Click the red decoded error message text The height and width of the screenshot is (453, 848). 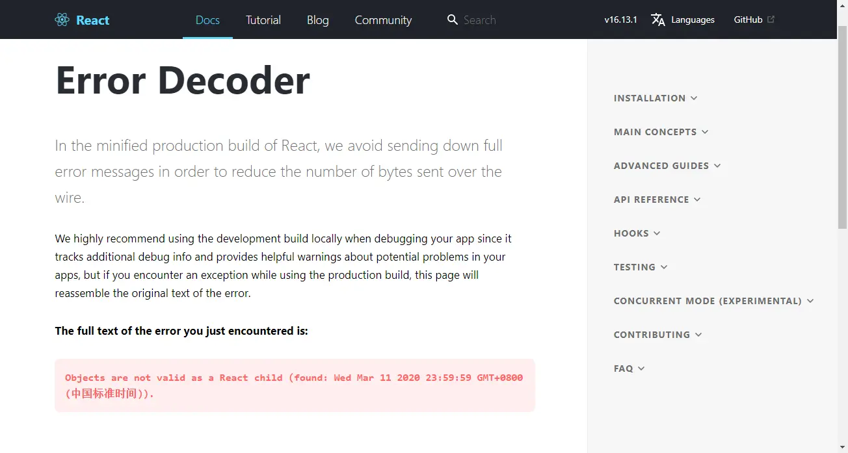coord(294,385)
